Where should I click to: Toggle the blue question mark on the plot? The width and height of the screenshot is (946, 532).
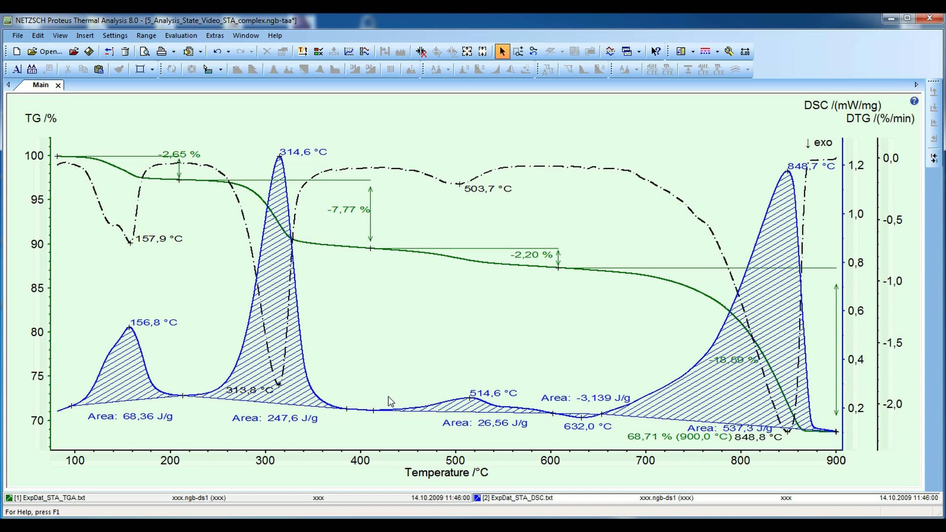point(914,101)
